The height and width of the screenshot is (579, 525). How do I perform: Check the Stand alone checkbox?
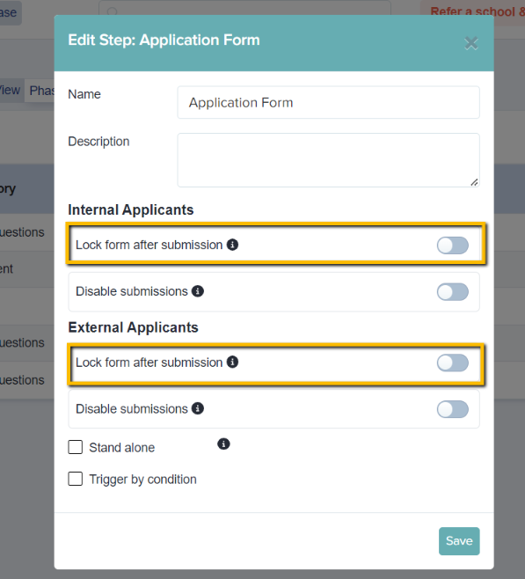click(76, 447)
